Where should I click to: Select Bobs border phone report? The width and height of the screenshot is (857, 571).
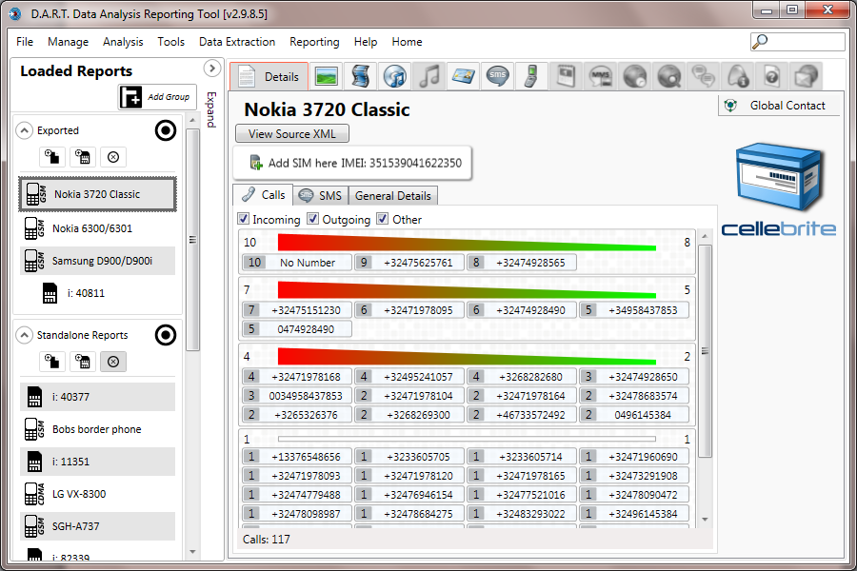coord(98,429)
